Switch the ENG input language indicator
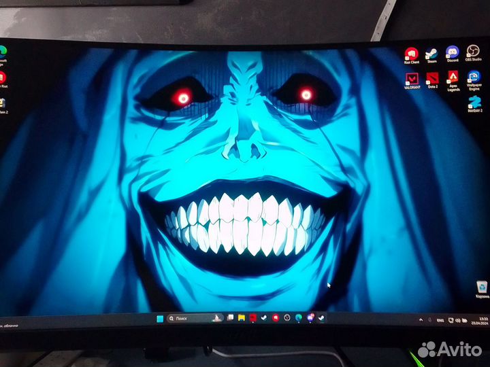 [440, 321]
